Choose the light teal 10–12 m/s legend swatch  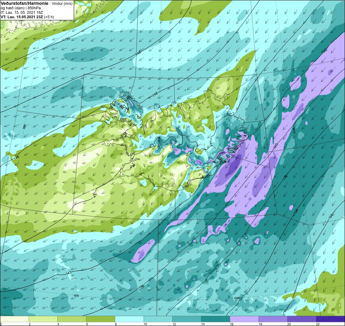tap(158, 319)
